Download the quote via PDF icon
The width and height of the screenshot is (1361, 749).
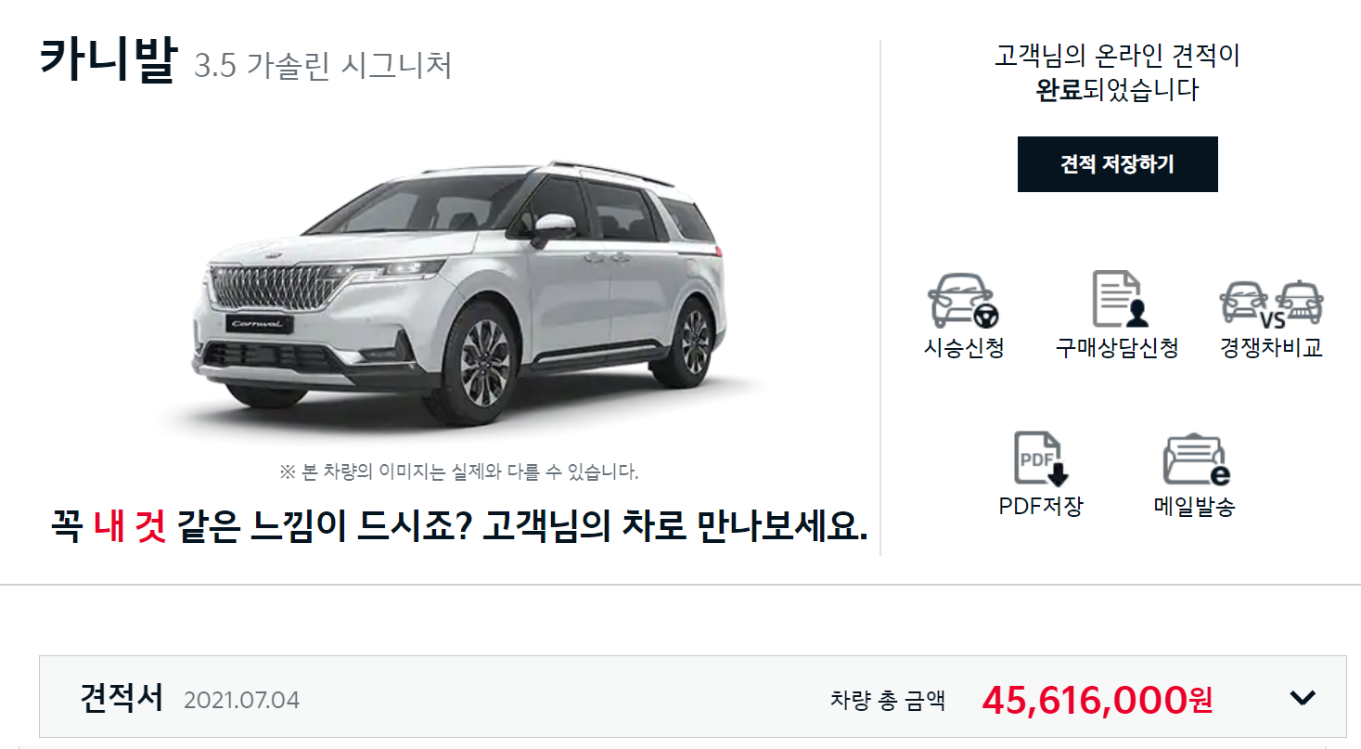point(1041,458)
